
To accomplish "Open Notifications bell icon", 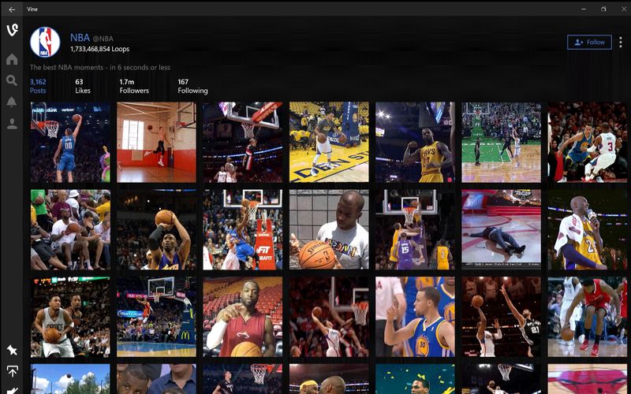I will pos(12,102).
